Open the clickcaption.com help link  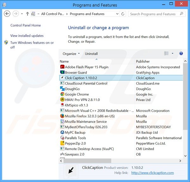pos(153,173)
